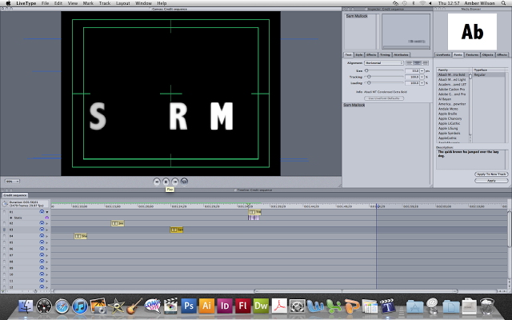The height and width of the screenshot is (320, 512).
Task: Jump to the start of the sequence
Action: (157, 182)
